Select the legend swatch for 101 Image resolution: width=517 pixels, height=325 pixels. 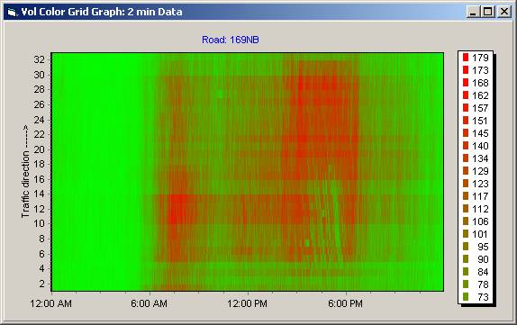(x=466, y=234)
